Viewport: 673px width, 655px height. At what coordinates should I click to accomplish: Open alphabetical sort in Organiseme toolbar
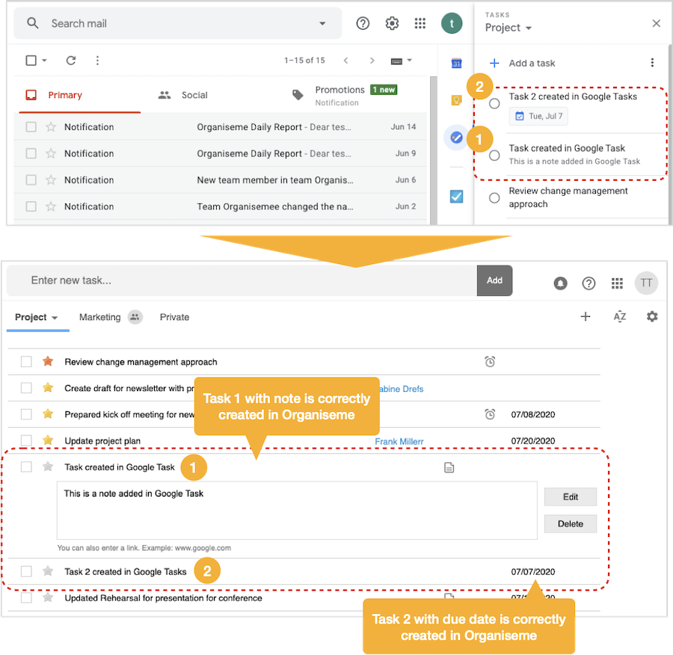[619, 316]
